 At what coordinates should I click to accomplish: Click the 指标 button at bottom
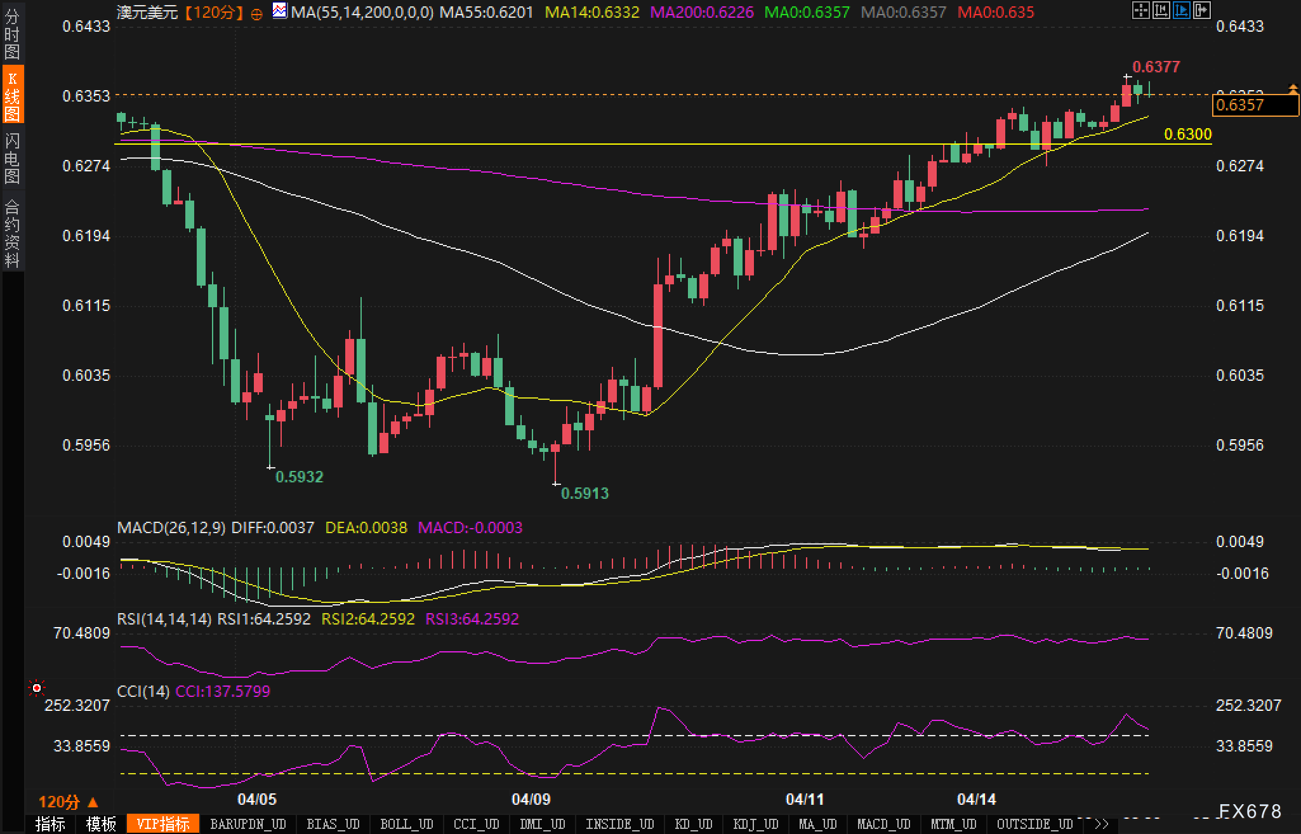coord(51,824)
